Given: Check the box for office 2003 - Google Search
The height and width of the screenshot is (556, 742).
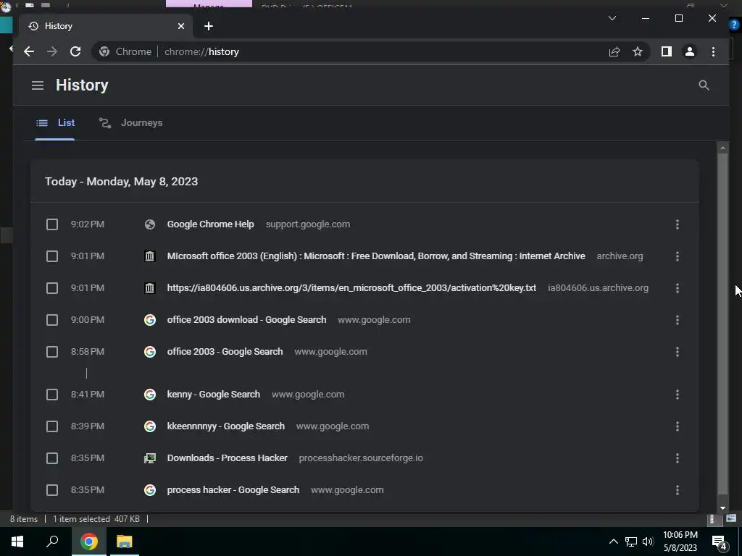Looking at the screenshot, I should (x=52, y=352).
